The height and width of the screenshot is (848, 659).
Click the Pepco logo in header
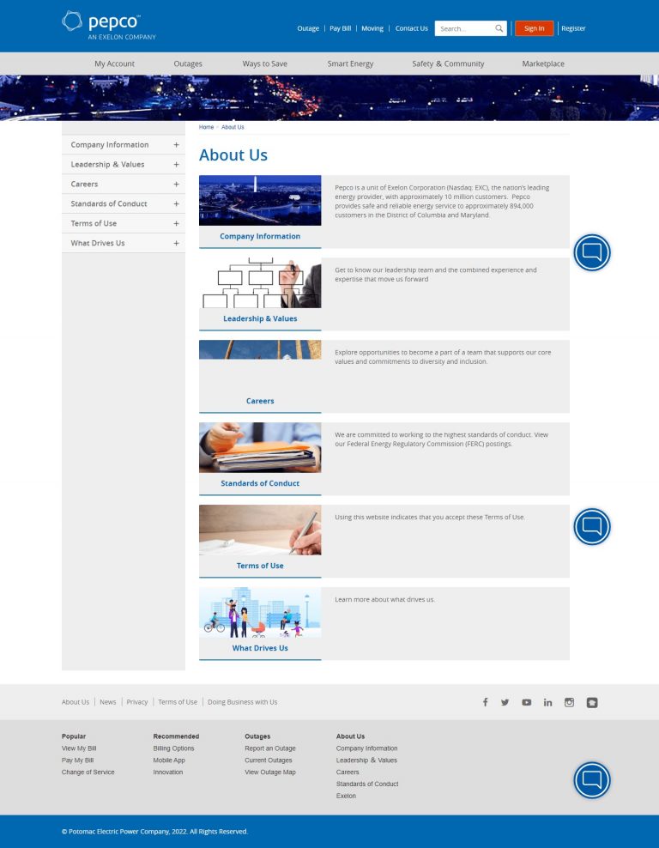pos(109,26)
